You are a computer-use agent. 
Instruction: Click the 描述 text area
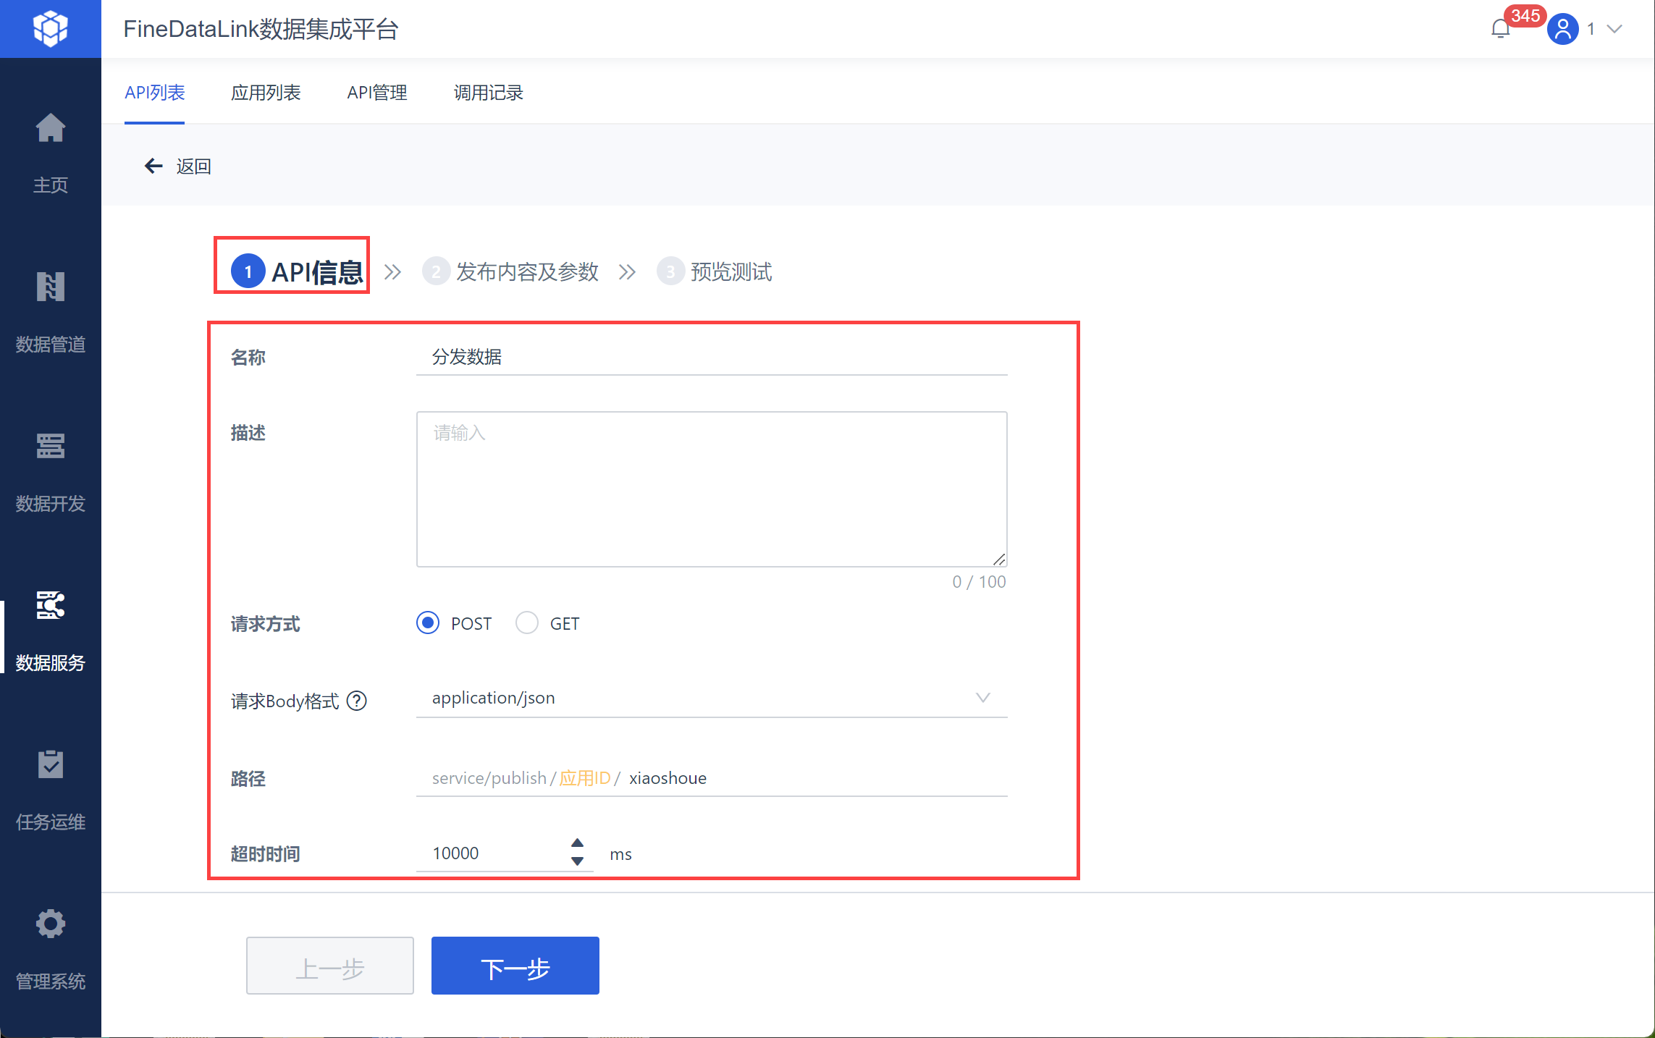pyautogui.click(x=711, y=489)
